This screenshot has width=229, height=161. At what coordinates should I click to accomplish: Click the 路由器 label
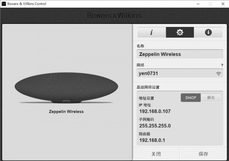[144, 134]
